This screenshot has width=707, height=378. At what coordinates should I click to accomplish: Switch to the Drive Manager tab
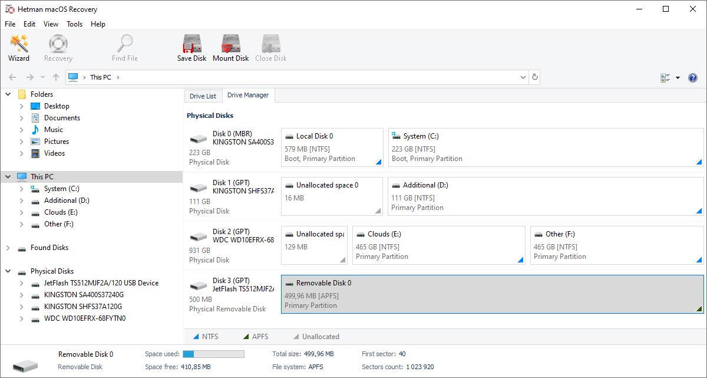248,95
